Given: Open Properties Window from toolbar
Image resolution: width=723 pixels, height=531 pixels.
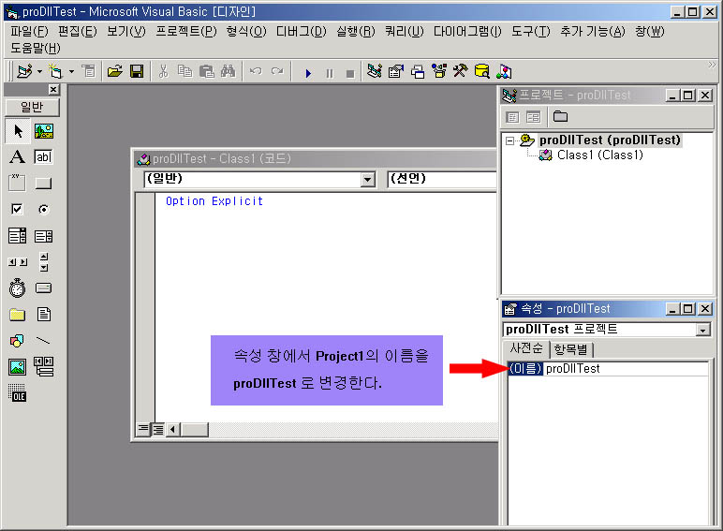Looking at the screenshot, I should 396,71.
